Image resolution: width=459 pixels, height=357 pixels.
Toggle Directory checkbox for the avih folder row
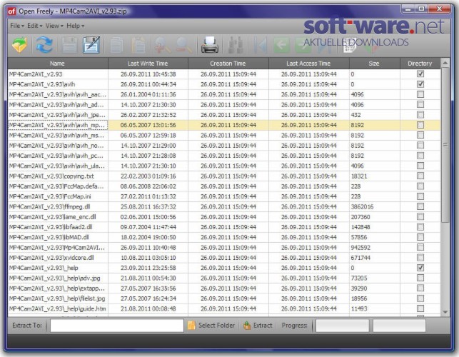(x=420, y=84)
